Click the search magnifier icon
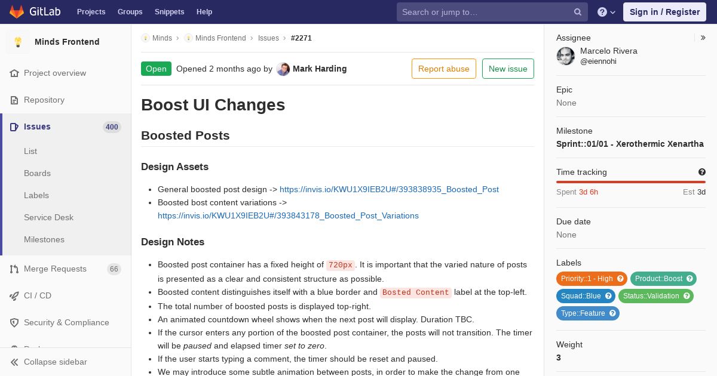 click(x=578, y=12)
